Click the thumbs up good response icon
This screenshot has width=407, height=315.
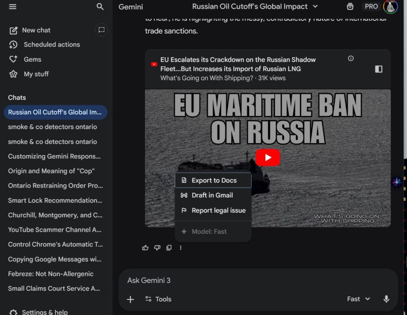coord(145,248)
